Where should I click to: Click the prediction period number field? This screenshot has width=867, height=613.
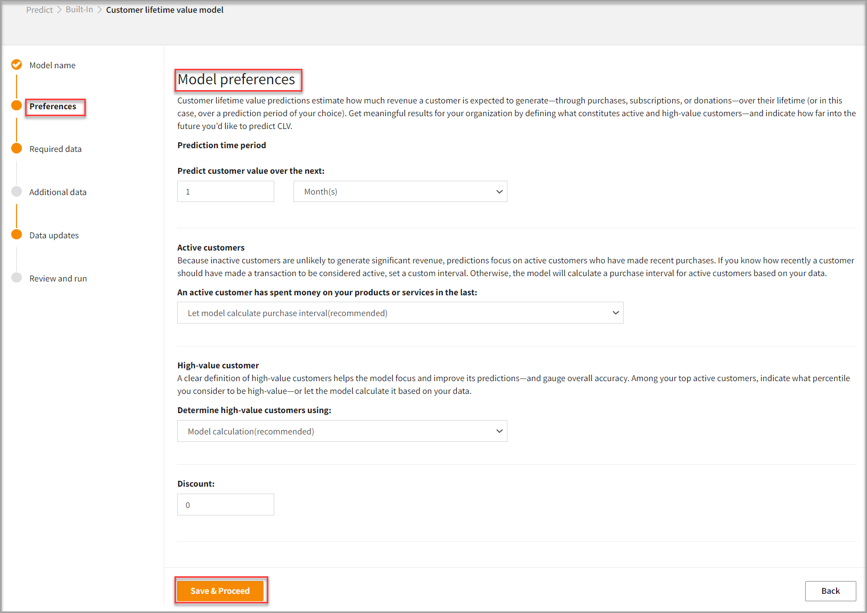226,191
